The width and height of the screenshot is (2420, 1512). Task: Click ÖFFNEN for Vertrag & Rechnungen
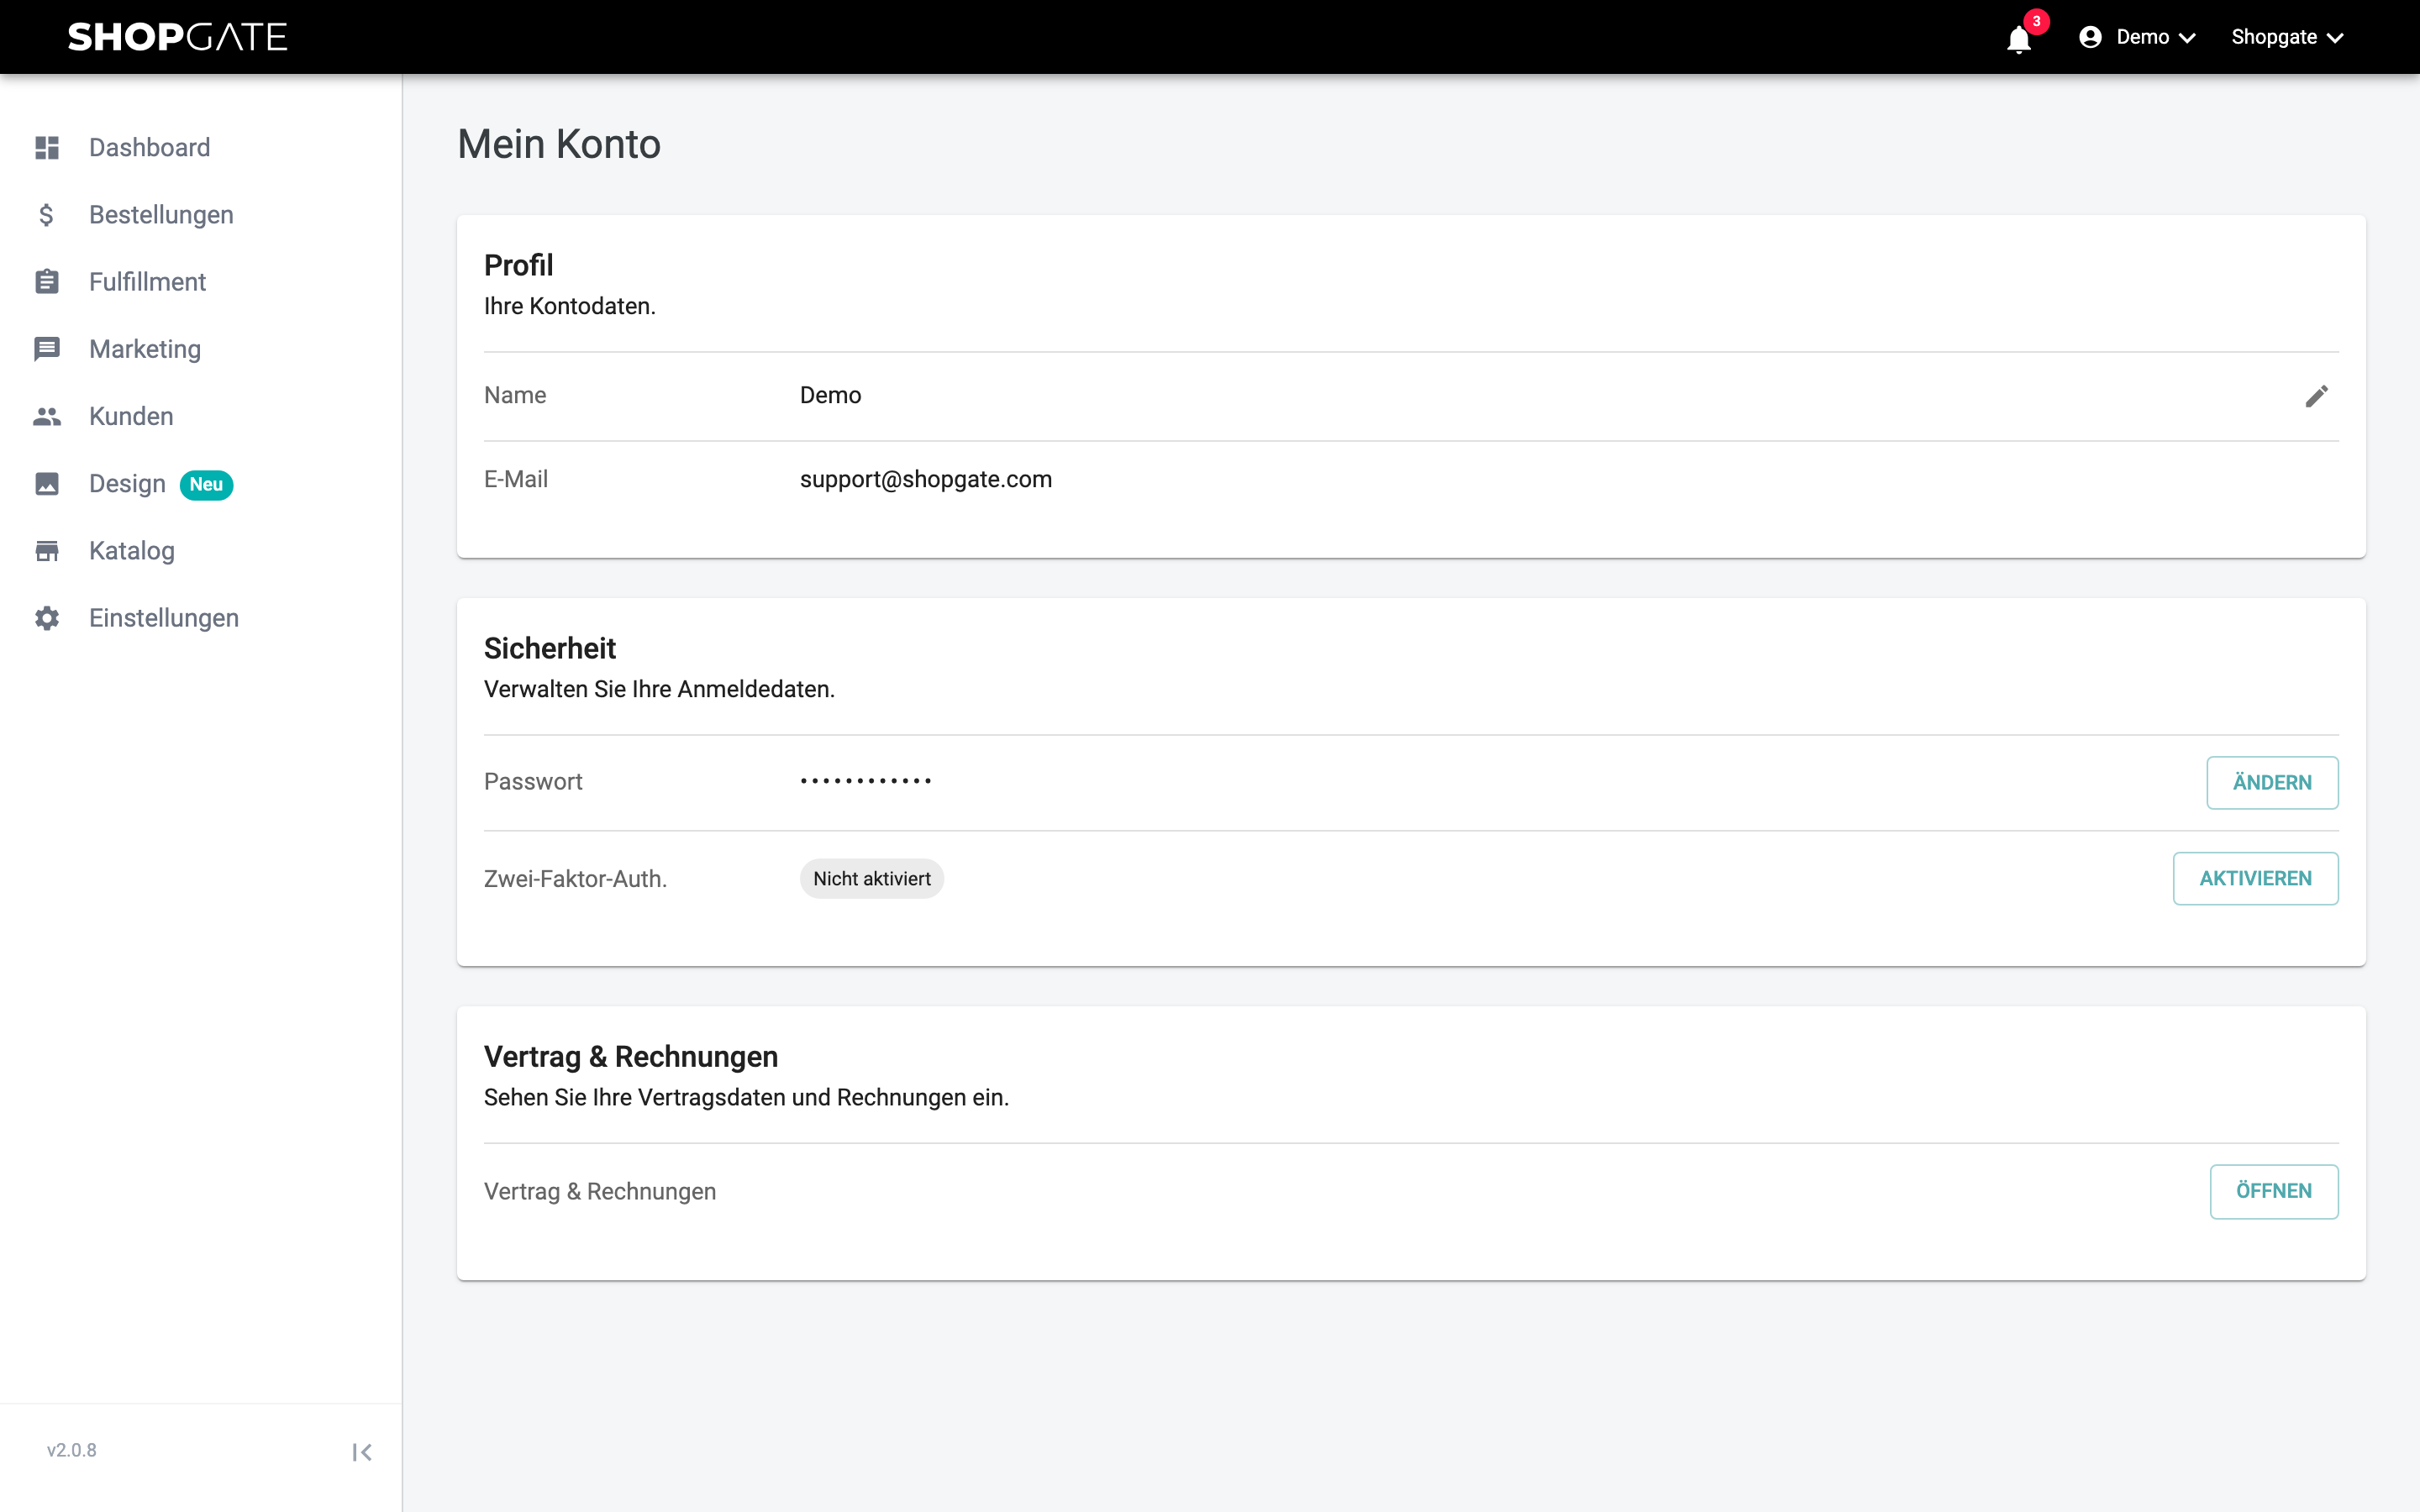tap(2274, 1191)
